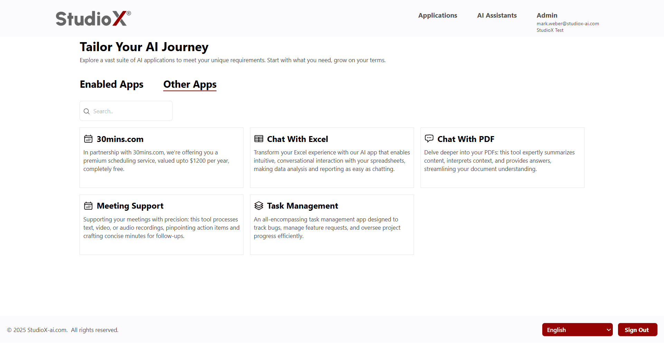Open the Applications menu item
The height and width of the screenshot is (343, 664).
pos(437,15)
